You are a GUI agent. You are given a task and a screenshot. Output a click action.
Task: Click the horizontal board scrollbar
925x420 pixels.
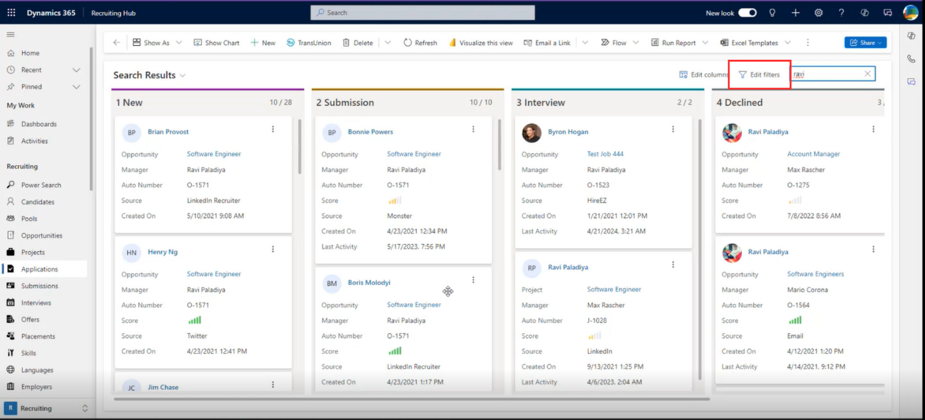pyautogui.click(x=411, y=399)
